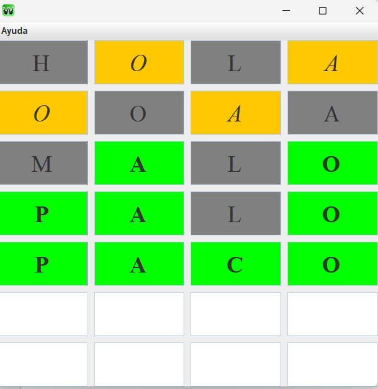The height and width of the screenshot is (389, 378).
Task: Select the gray M tile
Action: (43, 163)
